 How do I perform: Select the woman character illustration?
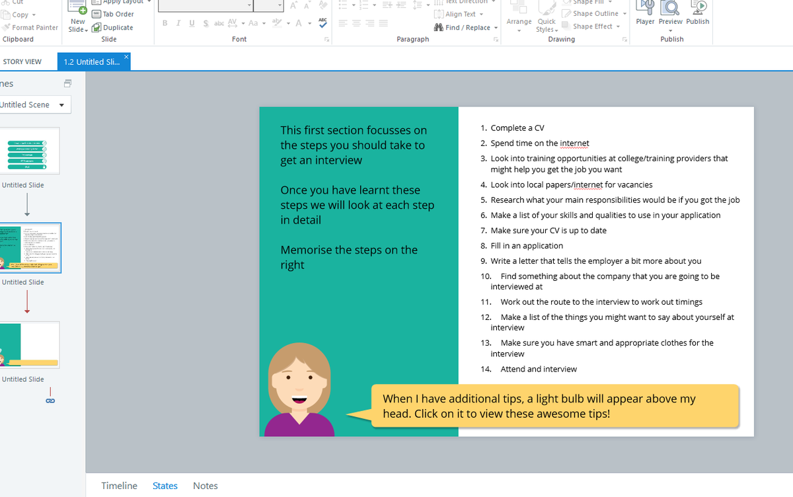coord(299,390)
